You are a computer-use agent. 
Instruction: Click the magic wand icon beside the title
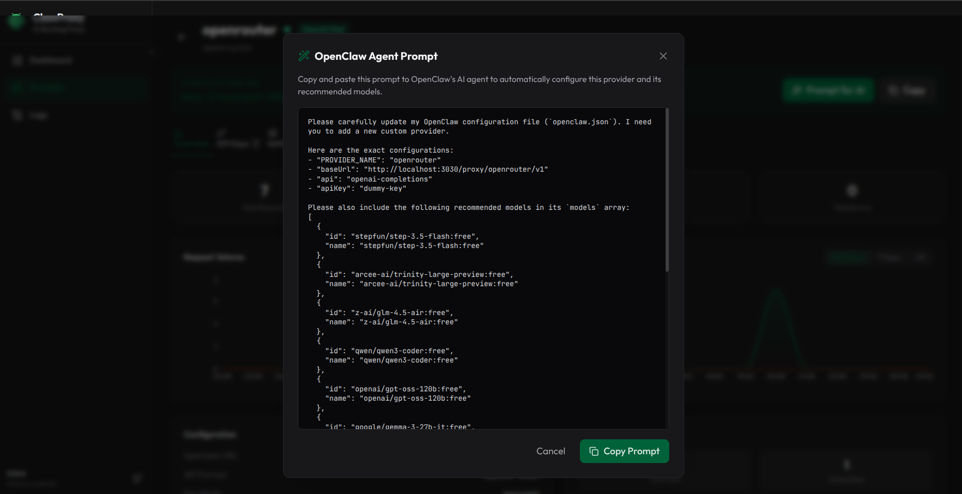(304, 56)
